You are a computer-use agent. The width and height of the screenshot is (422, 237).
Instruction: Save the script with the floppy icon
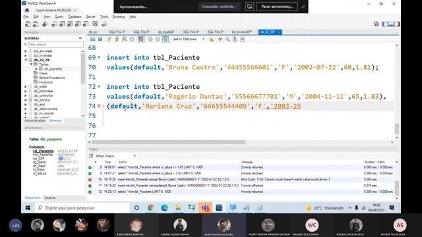coord(100,39)
